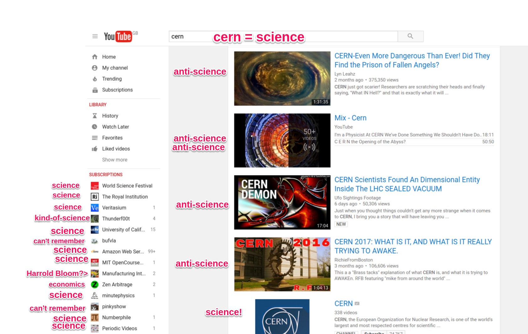Click the Veritasium channel icon
The height and width of the screenshot is (334, 528).
95,208
